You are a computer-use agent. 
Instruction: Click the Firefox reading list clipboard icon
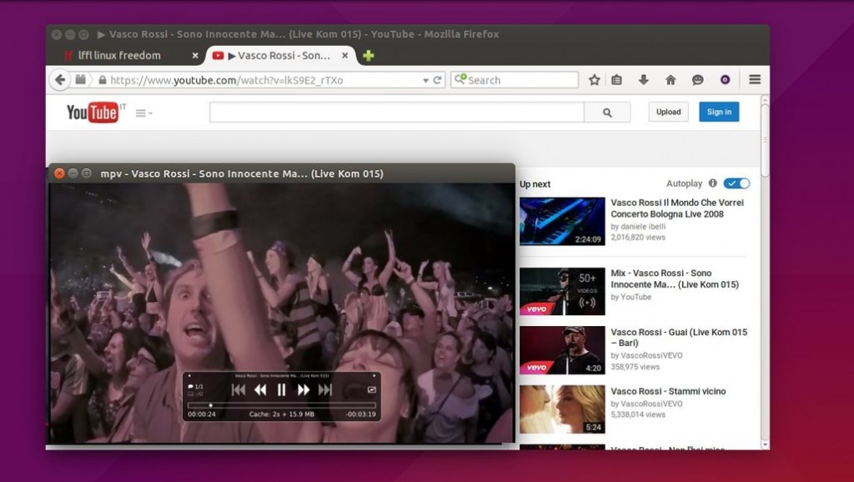coord(617,79)
